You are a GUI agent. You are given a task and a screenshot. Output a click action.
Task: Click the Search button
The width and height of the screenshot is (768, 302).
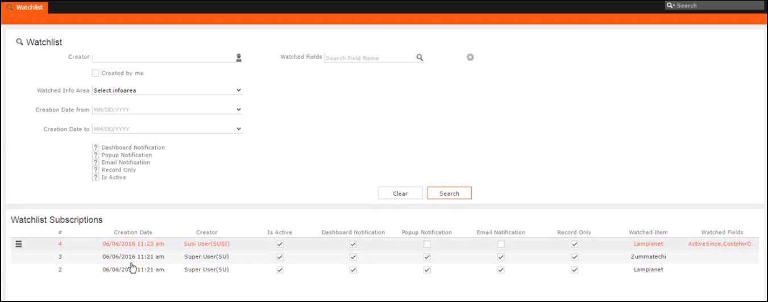pyautogui.click(x=449, y=193)
